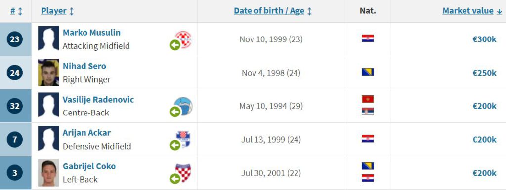Click Marko Musulin's €300k market value
This screenshot has height=190, width=506.
point(484,39)
